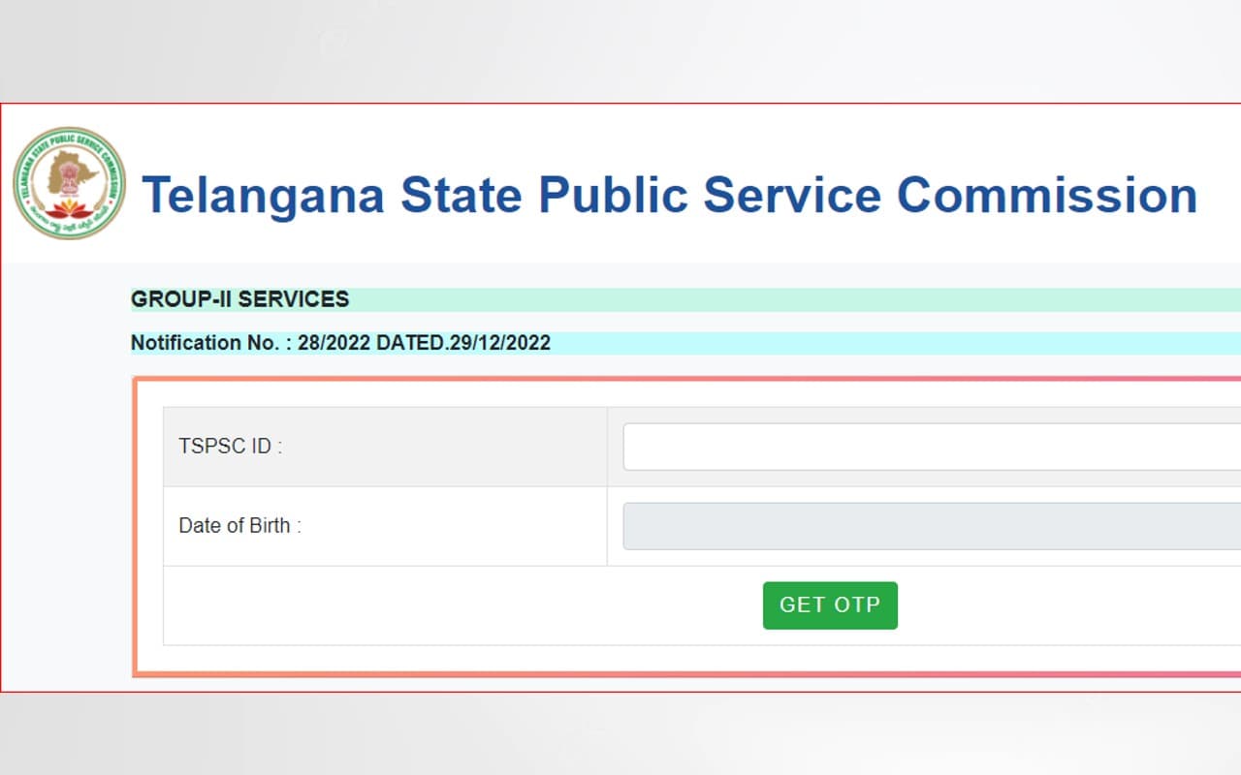
Task: Click the blank row beneath GET OTP
Action: coord(679,659)
